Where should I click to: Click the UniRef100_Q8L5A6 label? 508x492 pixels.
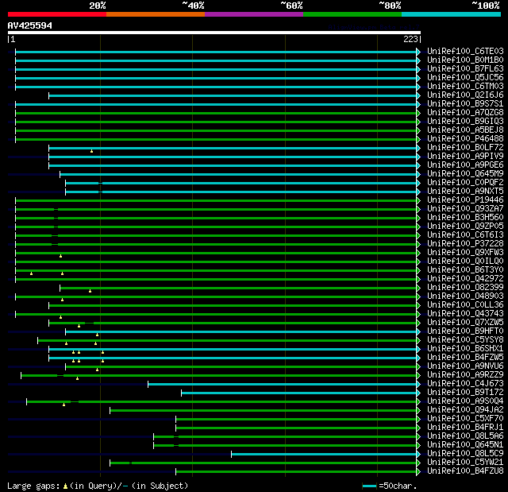465,436
